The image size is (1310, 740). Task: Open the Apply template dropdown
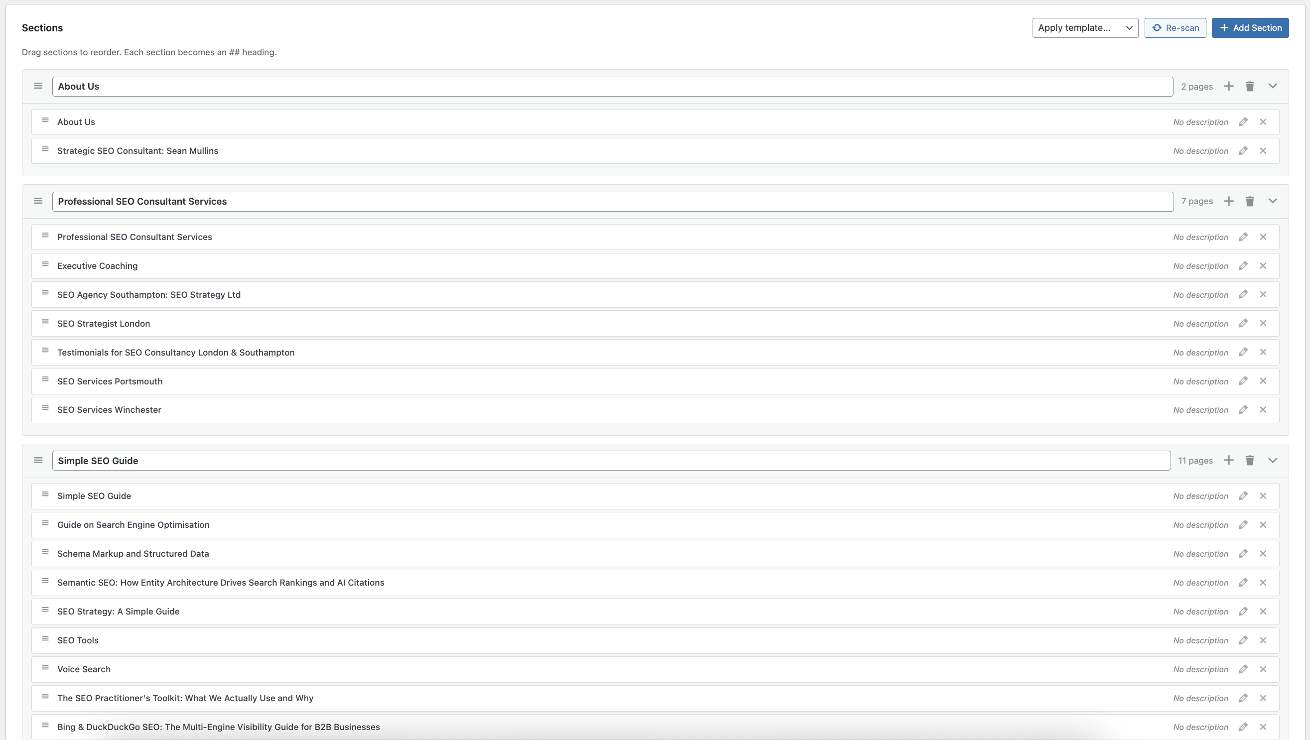click(1085, 27)
